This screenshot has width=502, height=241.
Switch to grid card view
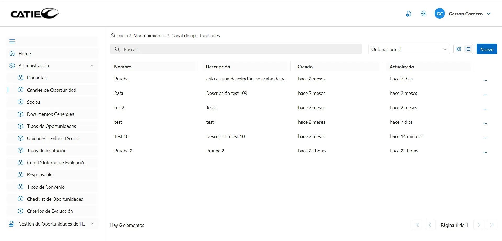click(x=459, y=49)
